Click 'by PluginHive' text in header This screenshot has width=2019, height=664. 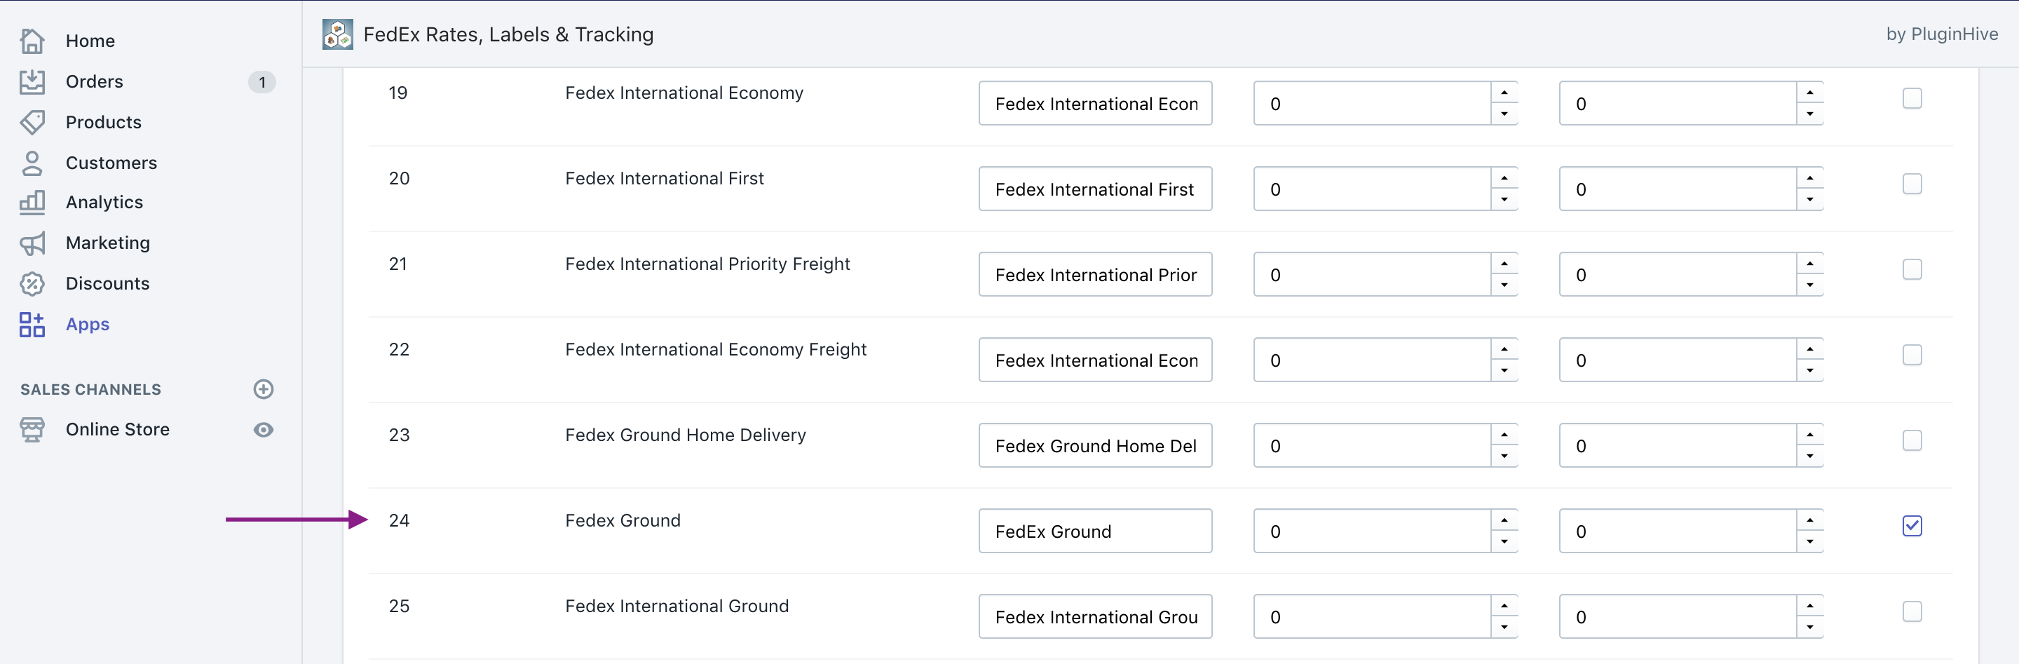[x=1942, y=34]
